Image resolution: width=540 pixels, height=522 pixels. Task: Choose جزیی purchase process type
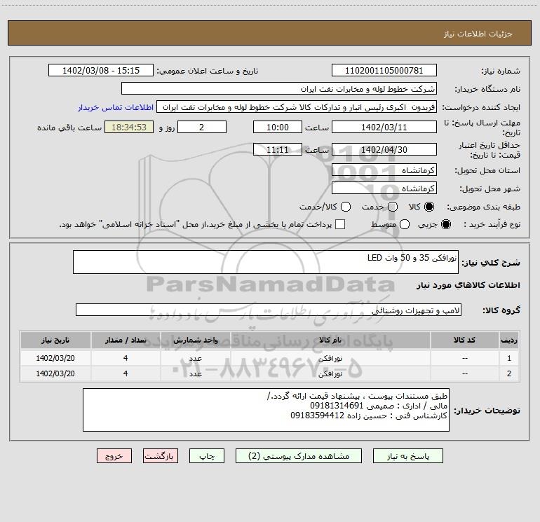pyautogui.click(x=445, y=224)
